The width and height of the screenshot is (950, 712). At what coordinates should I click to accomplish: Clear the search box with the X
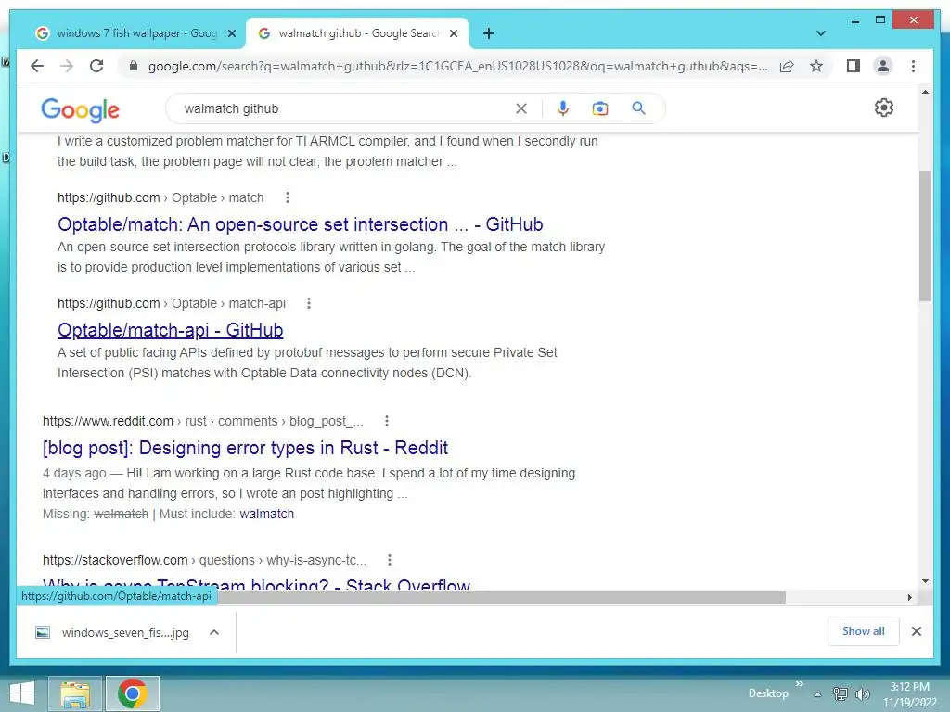[521, 108]
